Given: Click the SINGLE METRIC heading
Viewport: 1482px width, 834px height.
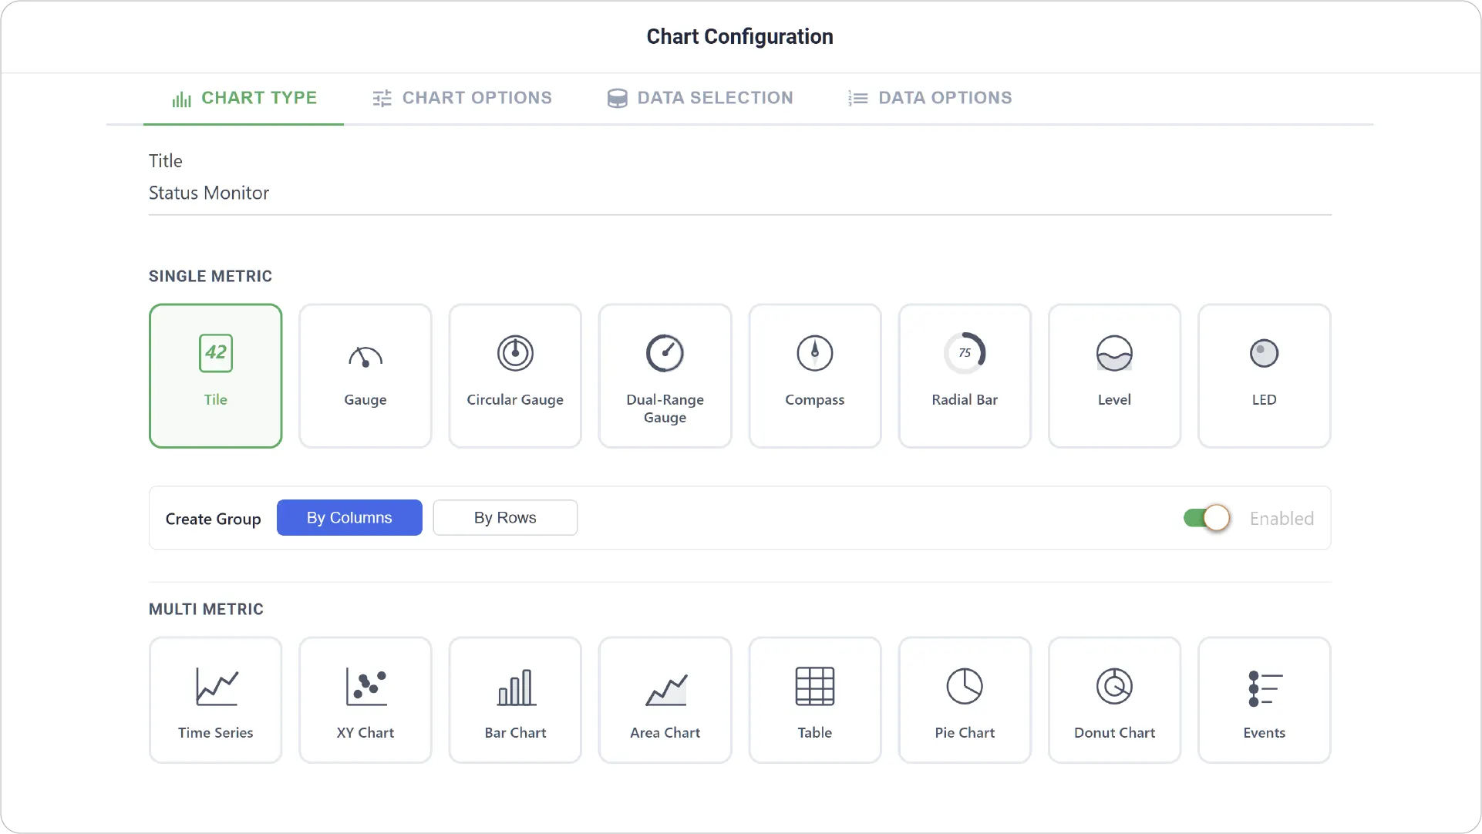Looking at the screenshot, I should (211, 277).
